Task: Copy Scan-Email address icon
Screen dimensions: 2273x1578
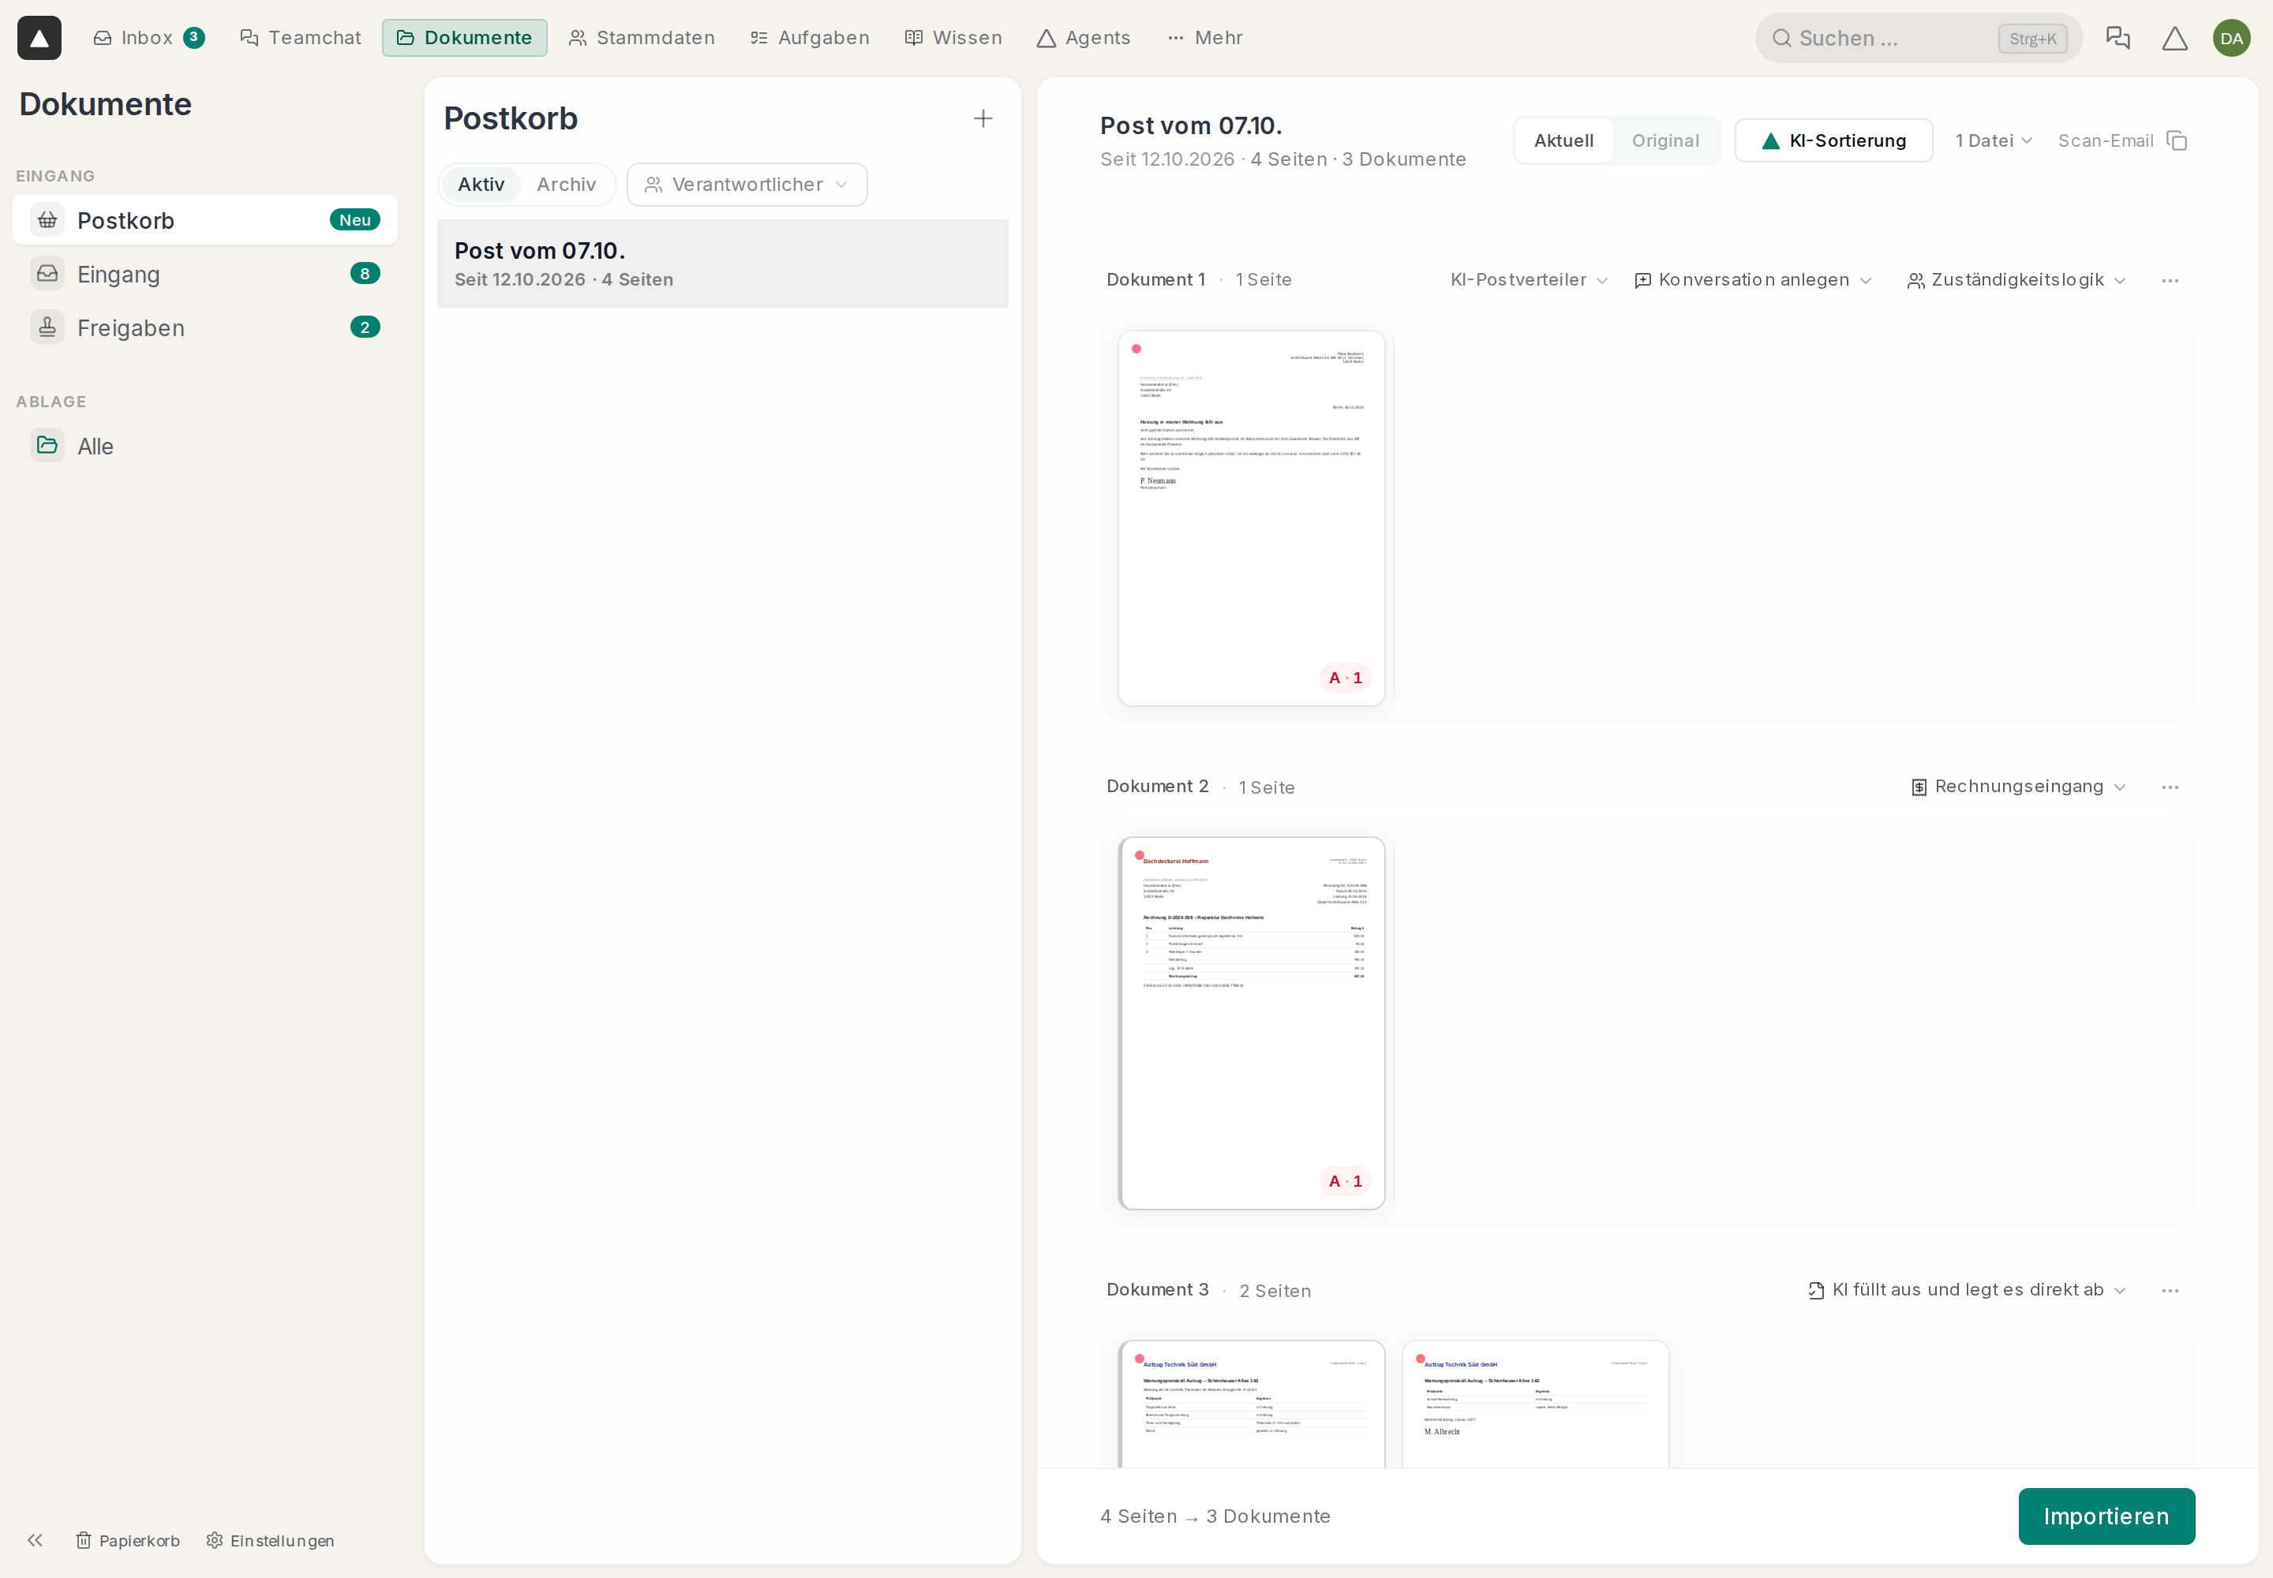Action: point(2176,140)
